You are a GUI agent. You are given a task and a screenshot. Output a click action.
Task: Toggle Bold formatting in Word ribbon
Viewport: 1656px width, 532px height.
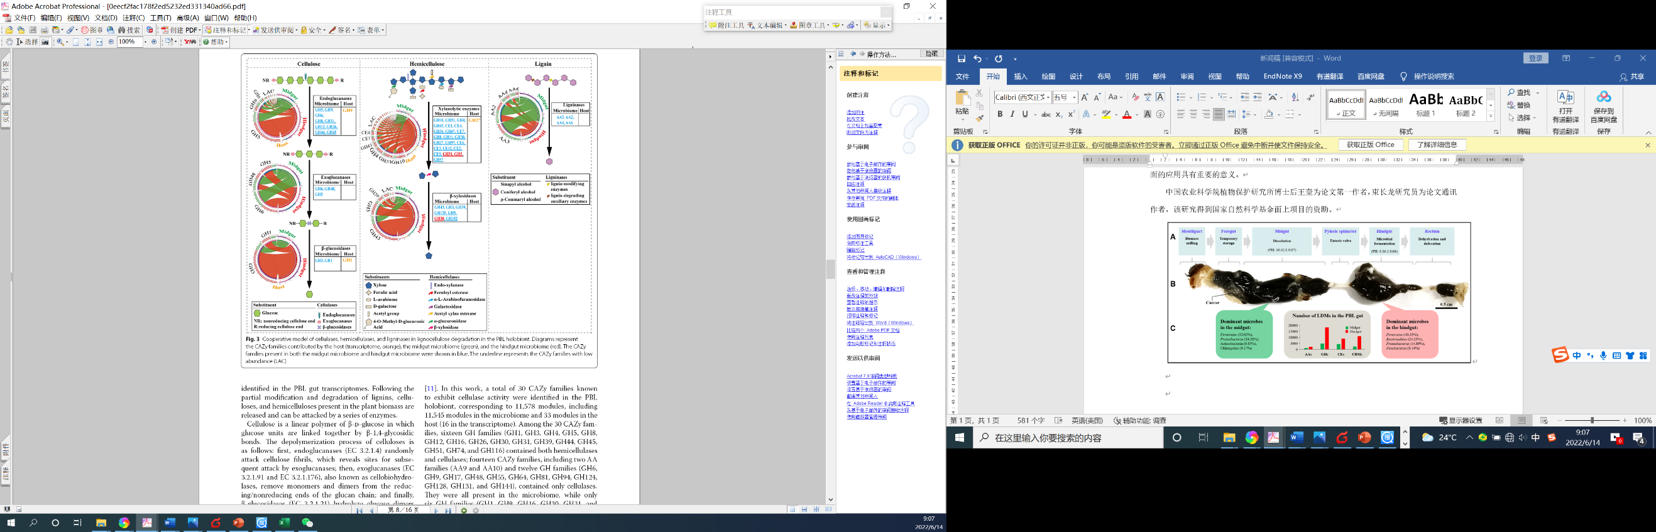(x=1000, y=114)
